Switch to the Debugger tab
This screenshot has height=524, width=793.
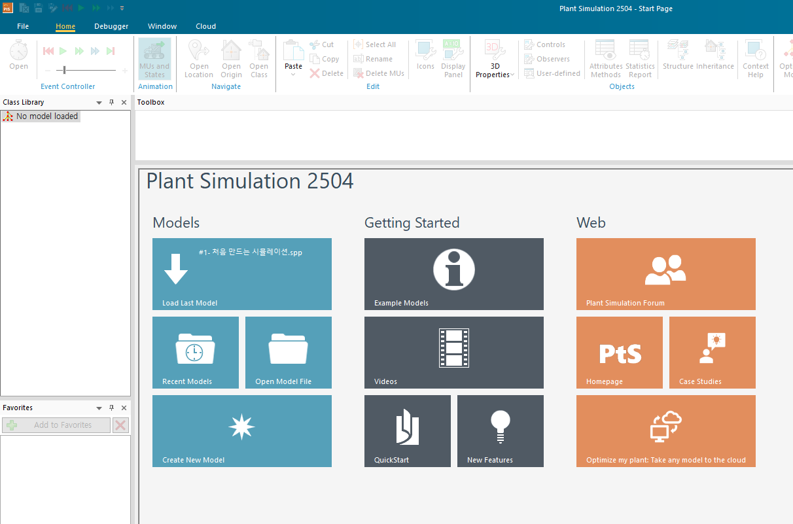pos(111,26)
